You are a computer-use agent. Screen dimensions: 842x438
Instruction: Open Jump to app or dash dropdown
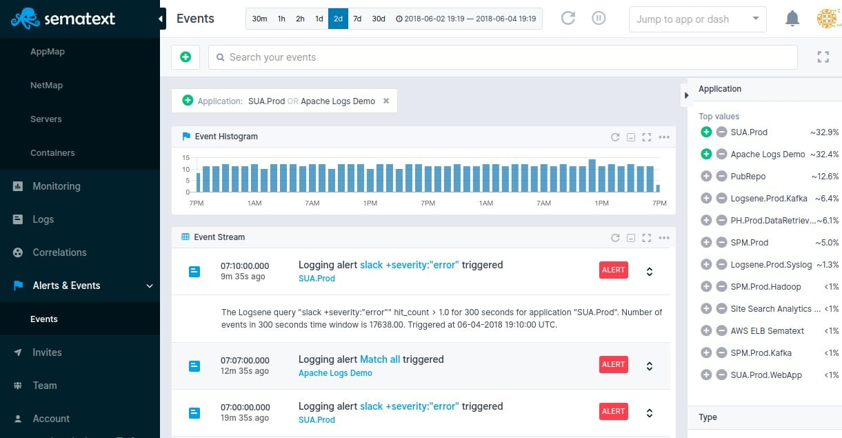pos(697,19)
